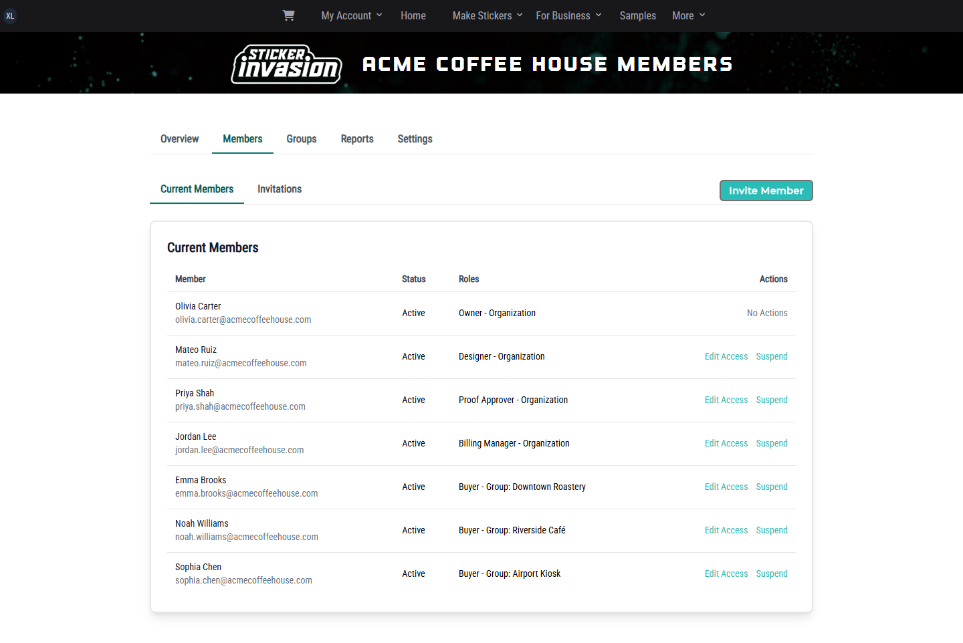
Task: Click the Owner - Organization role
Action: point(497,313)
